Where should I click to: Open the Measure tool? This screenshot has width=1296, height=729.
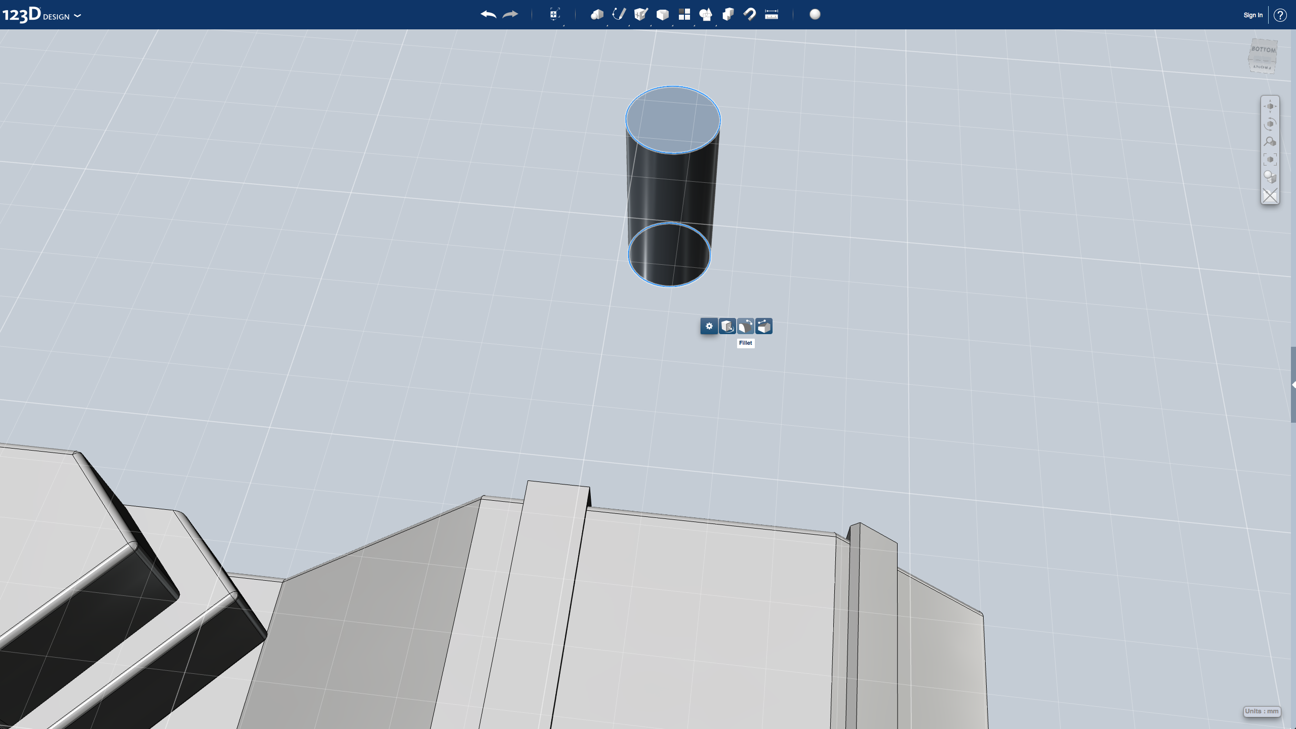click(772, 15)
